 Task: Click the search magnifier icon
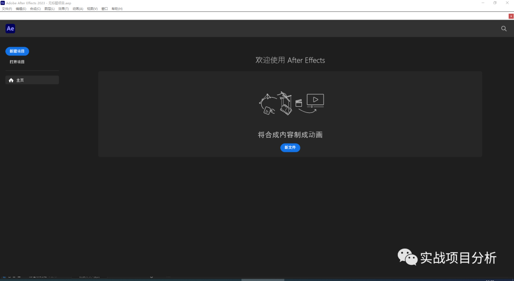(504, 29)
